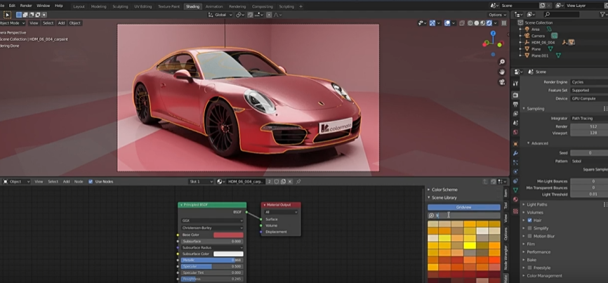Click the pan hand viewport gizmo
This screenshot has height=283, width=608.
502,72
